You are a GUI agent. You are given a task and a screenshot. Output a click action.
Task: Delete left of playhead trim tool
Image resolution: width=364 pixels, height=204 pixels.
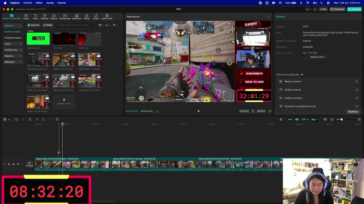click(x=37, y=120)
